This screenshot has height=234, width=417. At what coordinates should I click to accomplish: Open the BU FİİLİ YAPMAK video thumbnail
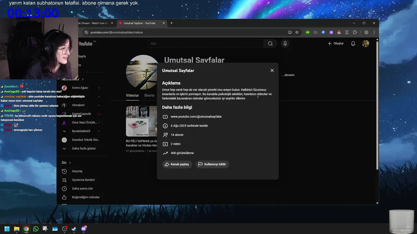coord(141,121)
